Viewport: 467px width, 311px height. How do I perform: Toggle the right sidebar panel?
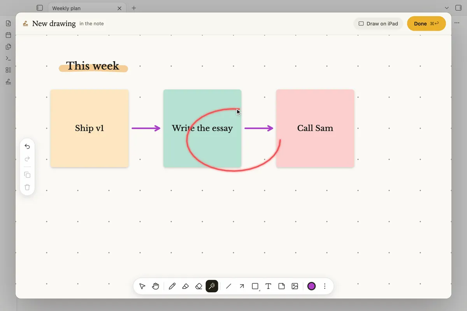tap(458, 8)
